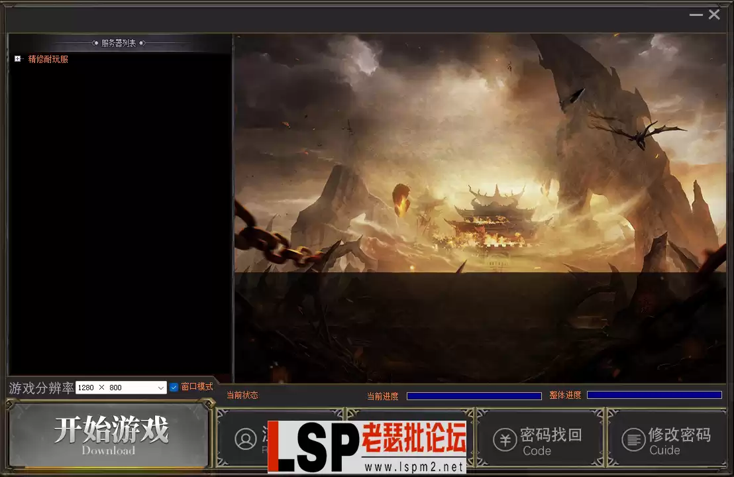Viewport: 734px width, 477px height.
Task: Click the 服务器列表 header label
Action: point(119,43)
